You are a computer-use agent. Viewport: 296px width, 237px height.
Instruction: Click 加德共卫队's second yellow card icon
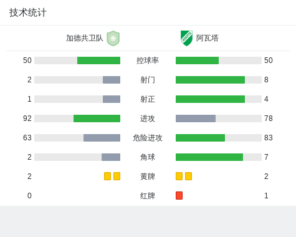(x=117, y=177)
